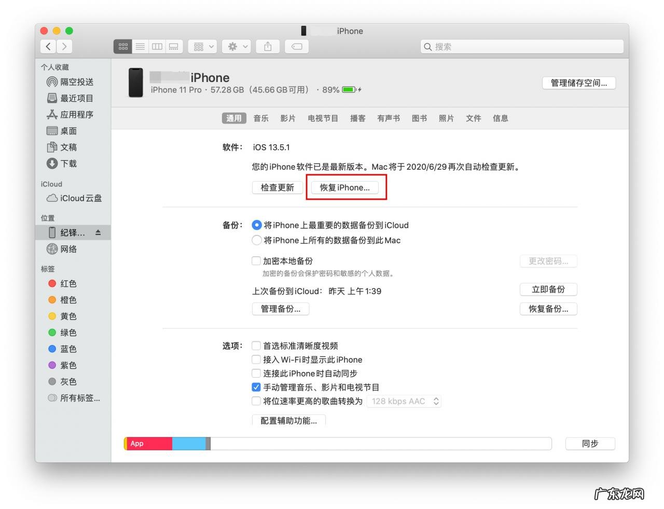The width and height of the screenshot is (664, 509).
Task: Click the tag icon in the toolbar
Action: tap(297, 46)
